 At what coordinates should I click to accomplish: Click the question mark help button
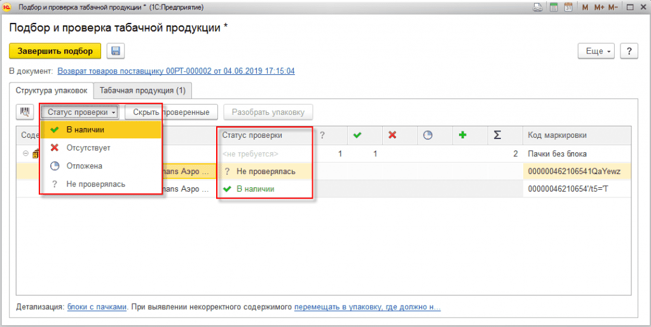[x=628, y=51]
